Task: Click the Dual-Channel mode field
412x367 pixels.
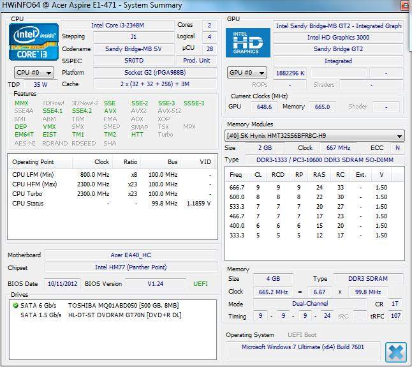Action: click(310, 304)
